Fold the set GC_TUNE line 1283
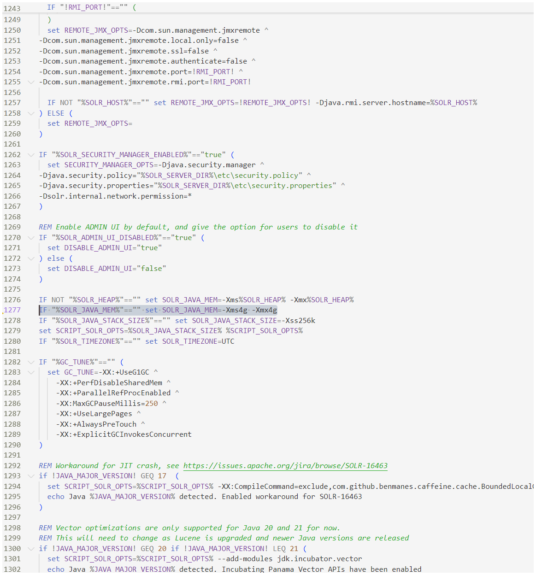This screenshot has height=575, width=536. (x=31, y=372)
